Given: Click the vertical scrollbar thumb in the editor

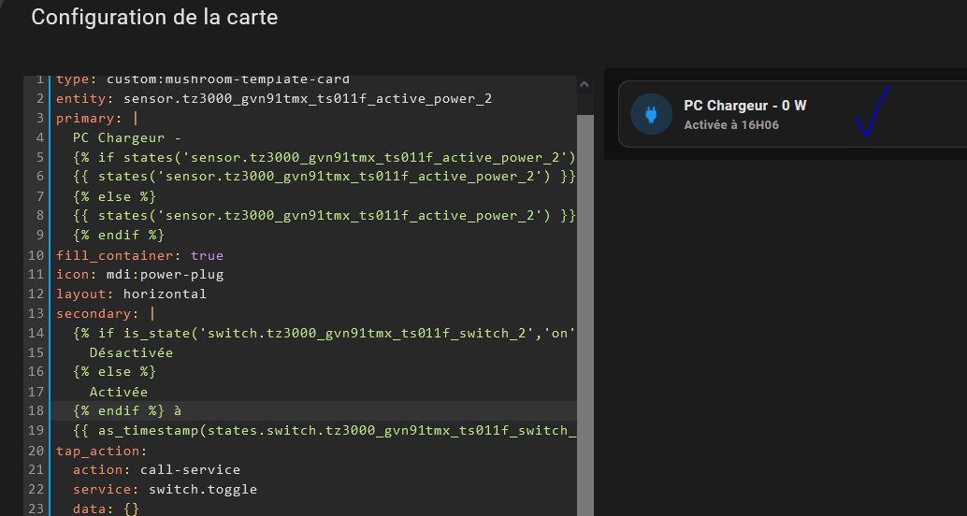Looking at the screenshot, I should coord(585,315).
